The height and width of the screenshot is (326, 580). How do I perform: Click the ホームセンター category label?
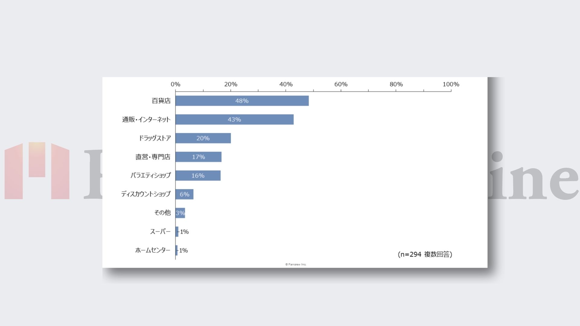[x=153, y=250]
